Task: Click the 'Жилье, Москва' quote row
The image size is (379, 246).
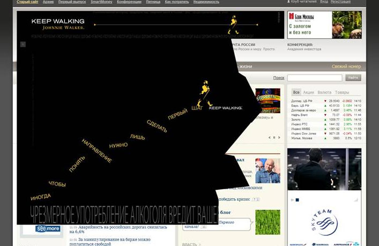Action: click(x=326, y=138)
